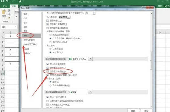Image resolution: width=170 pixels, height=112 pixels.
Task: Select 从左到右 default direction radio
Action: pyautogui.click(x=50, y=52)
